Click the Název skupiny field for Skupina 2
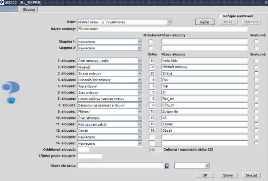Image resolution: width=268 pixels, height=181 pixels. pos(205,48)
